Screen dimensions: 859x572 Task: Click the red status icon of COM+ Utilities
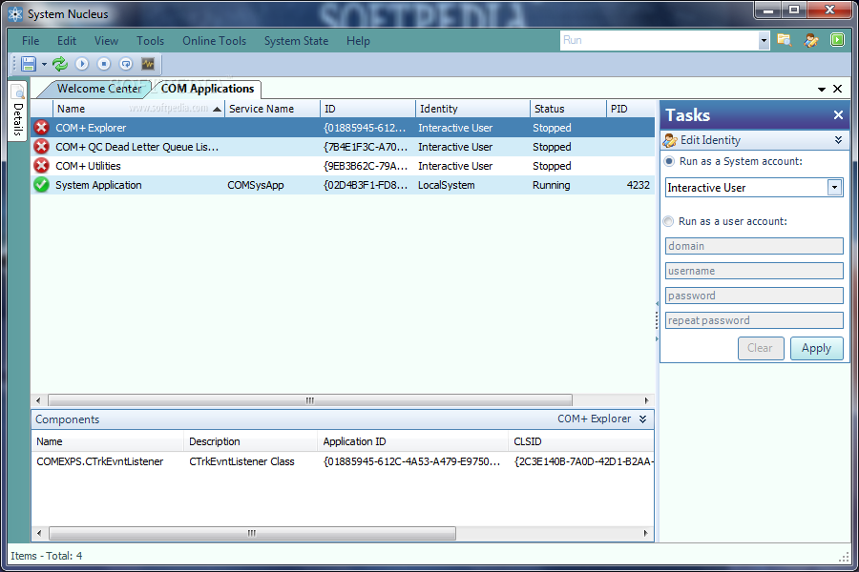click(x=41, y=166)
